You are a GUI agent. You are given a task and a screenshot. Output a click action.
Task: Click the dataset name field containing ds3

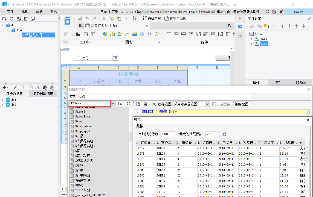click(164, 96)
